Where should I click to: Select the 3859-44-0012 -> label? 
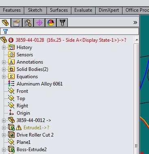pyautogui.click(x=34, y=120)
